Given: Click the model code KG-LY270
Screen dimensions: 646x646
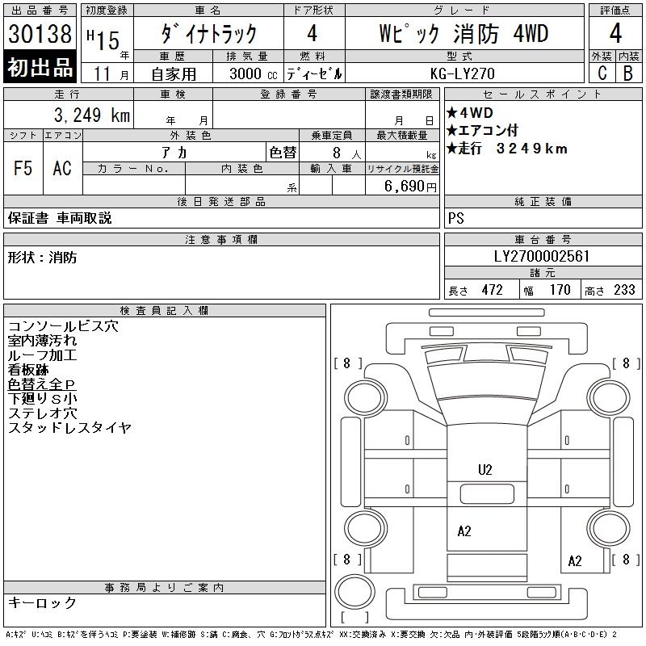Looking at the screenshot, I should click(x=462, y=73).
